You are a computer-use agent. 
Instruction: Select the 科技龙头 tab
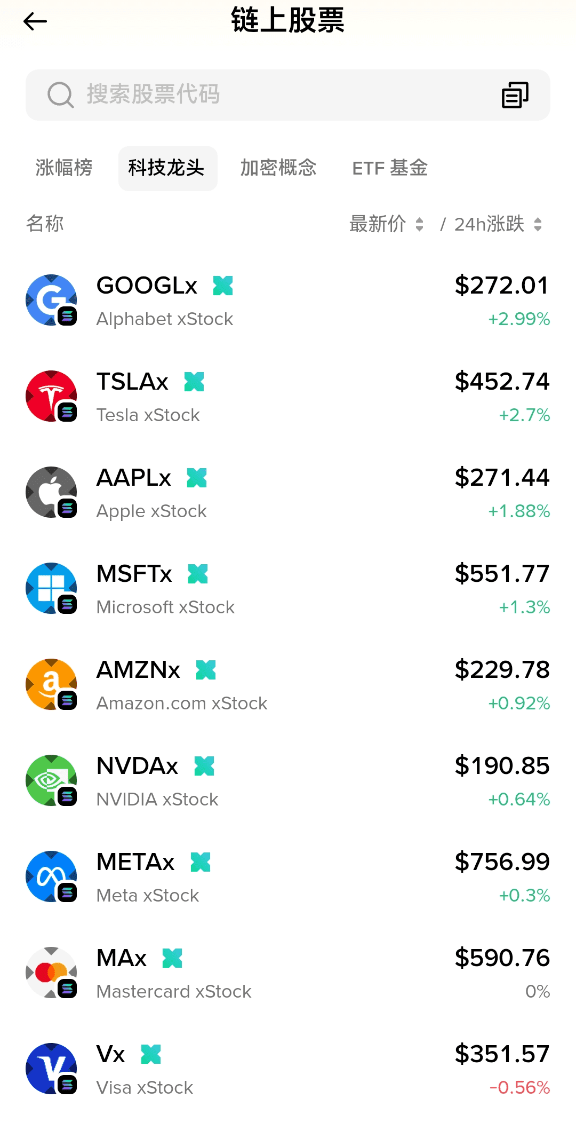tap(167, 168)
